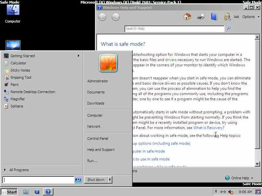Image resolution: width=262 pixels, height=196 pixels.
Task: Click help scrollbar down arrow
Action: point(257,164)
